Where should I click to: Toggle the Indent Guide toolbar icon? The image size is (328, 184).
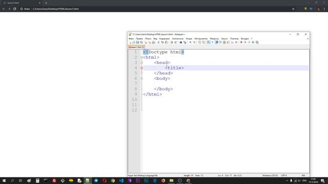click(x=216, y=42)
